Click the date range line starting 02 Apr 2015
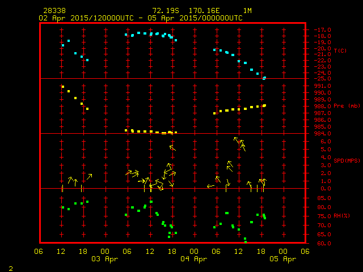The image size is (363, 272). tap(140, 18)
